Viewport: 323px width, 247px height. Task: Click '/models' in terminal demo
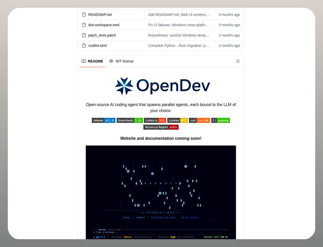click(x=140, y=218)
